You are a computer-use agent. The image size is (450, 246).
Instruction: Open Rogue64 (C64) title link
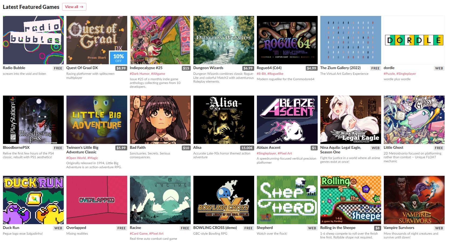(x=269, y=68)
